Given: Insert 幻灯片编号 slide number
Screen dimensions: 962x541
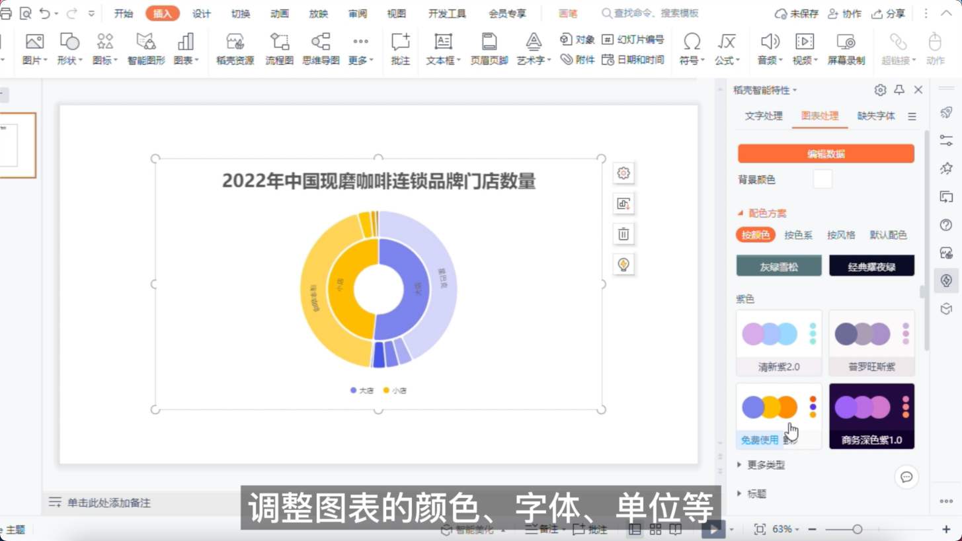Looking at the screenshot, I should 633,40.
